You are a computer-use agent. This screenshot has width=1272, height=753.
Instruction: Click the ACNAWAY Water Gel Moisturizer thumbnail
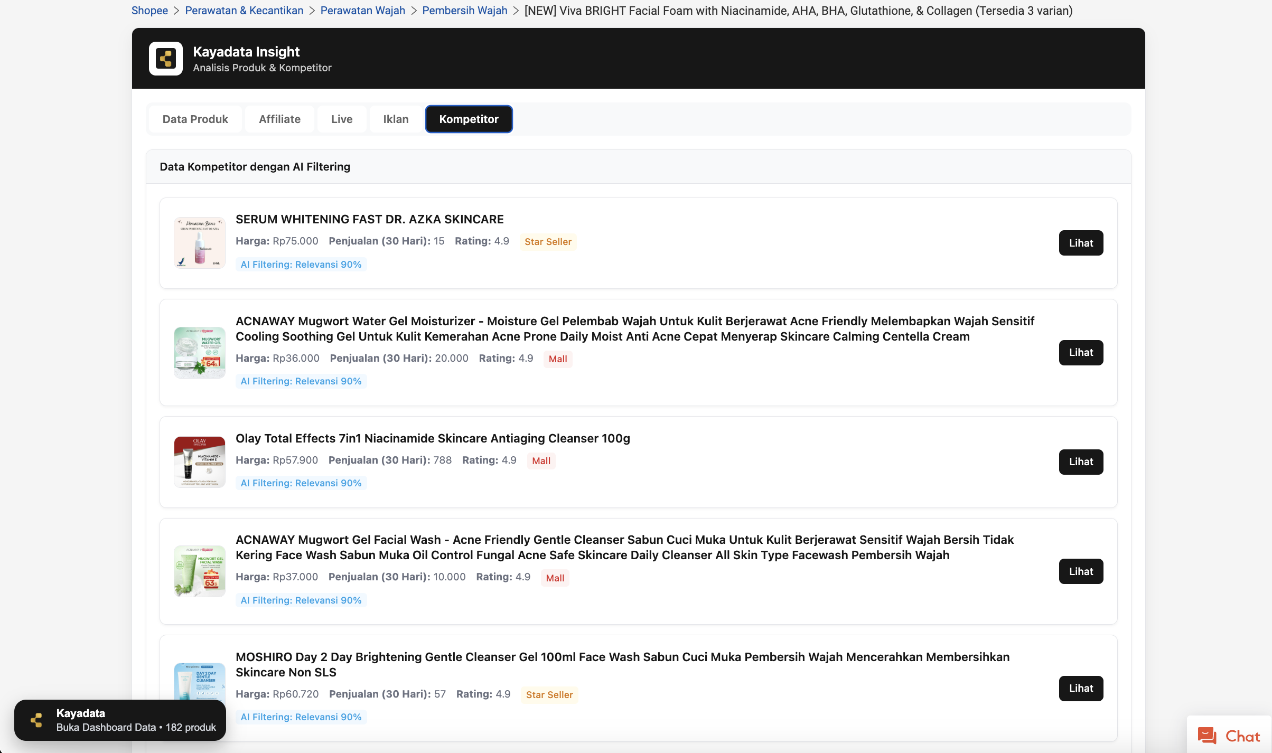tap(200, 352)
